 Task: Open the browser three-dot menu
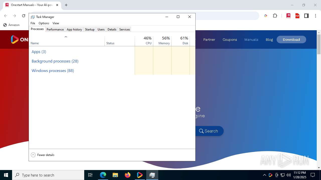pyautogui.click(x=315, y=16)
